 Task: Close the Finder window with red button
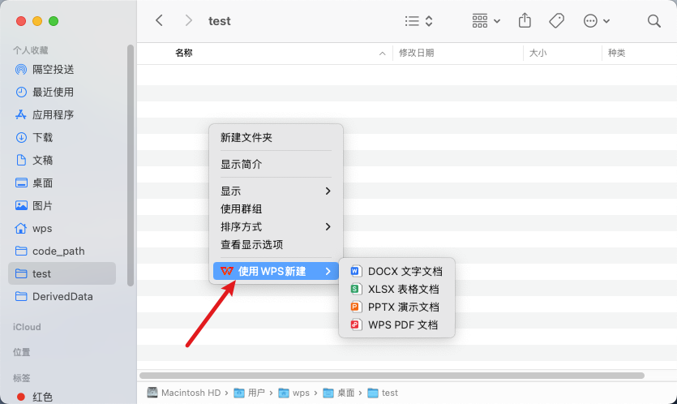21,21
